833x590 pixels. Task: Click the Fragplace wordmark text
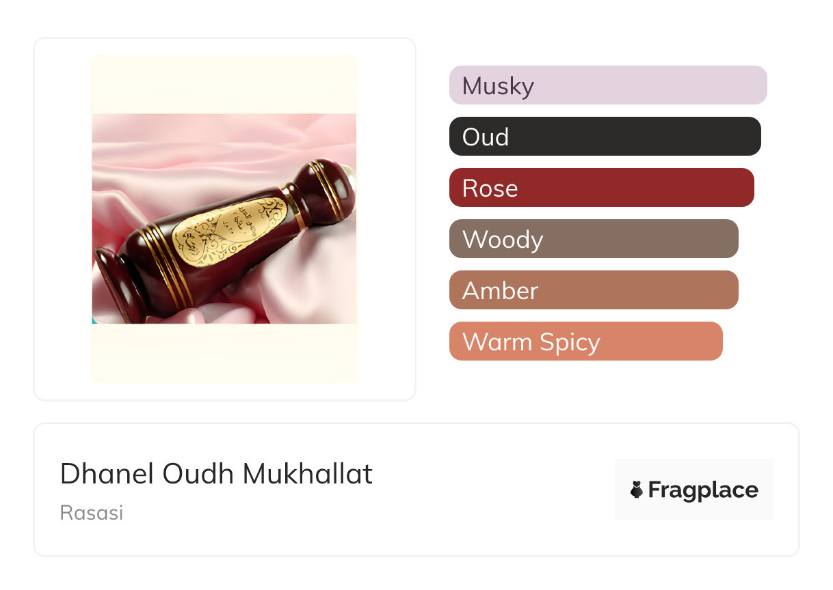[703, 490]
